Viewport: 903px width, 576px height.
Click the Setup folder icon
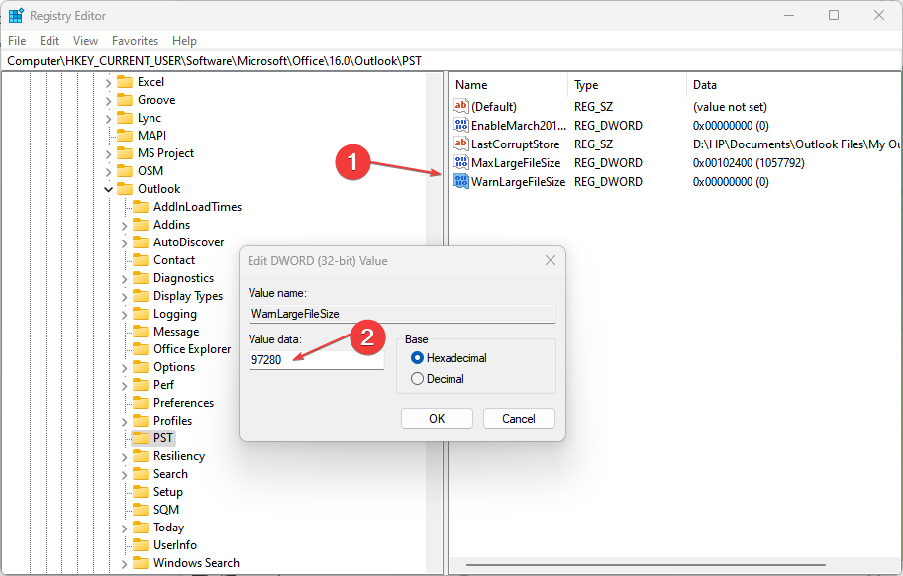pyautogui.click(x=141, y=492)
